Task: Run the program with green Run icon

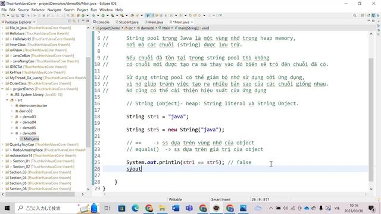Action: coord(103,15)
